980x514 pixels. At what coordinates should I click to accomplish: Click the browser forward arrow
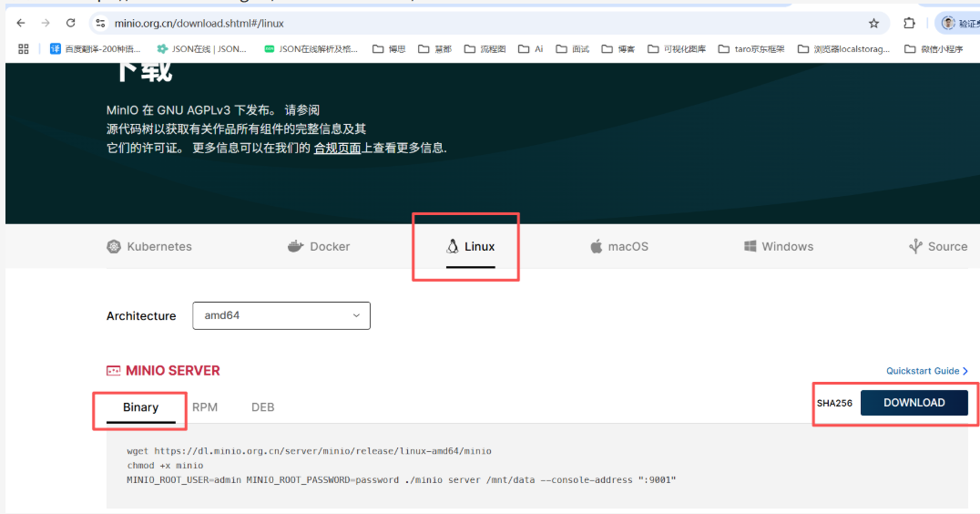coord(46,23)
